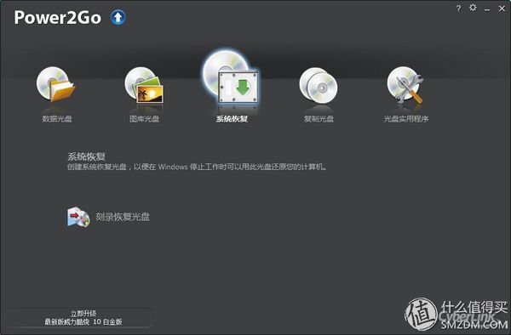511x335 pixels.
Task: Click the 系统恢复 label under the highlighted disc
Action: coord(232,119)
